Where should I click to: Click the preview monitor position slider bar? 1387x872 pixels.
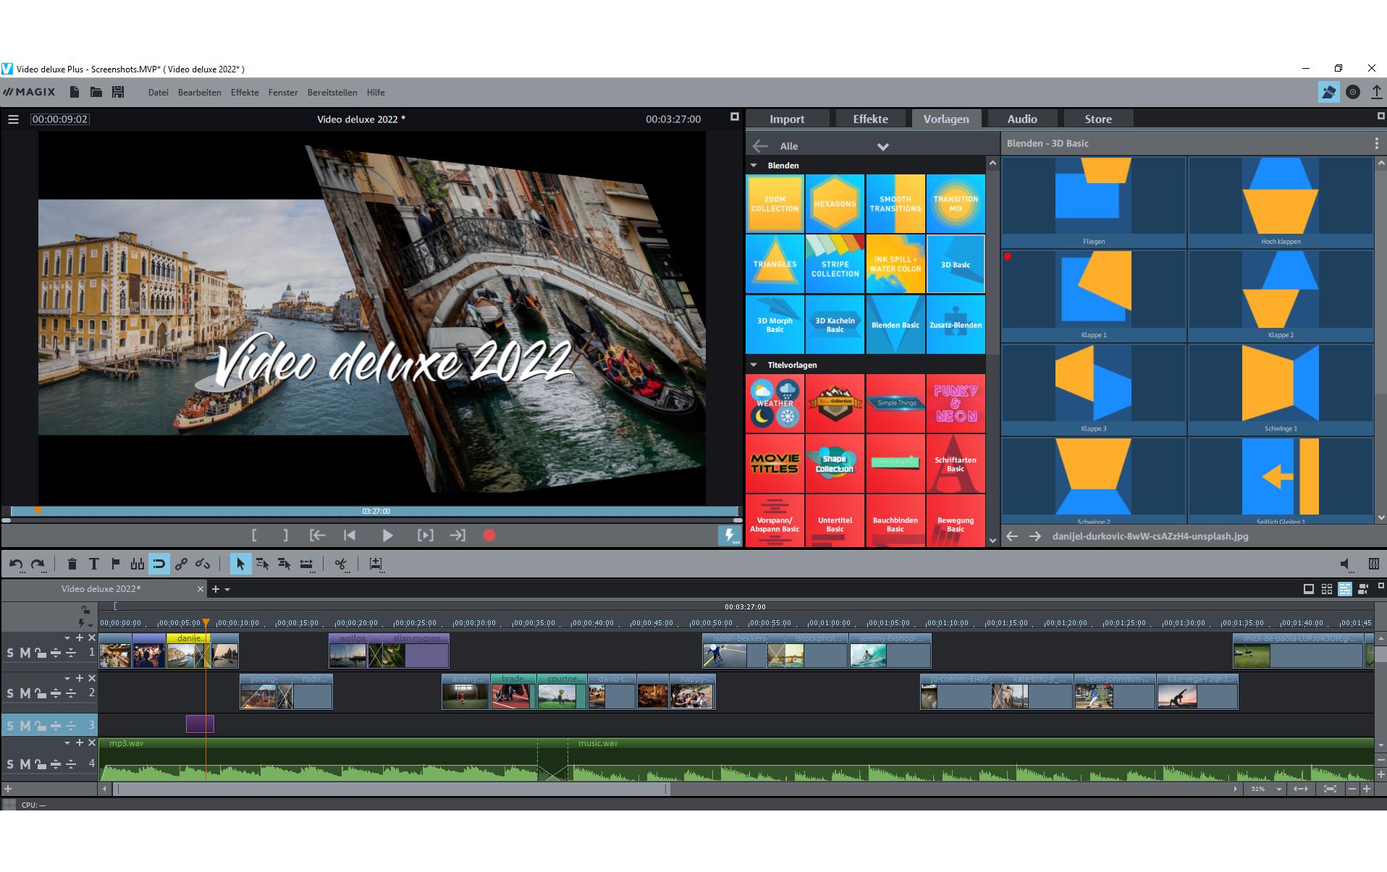375,511
